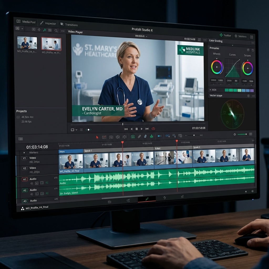Click the left color wheel
Image resolution: width=269 pixels, height=269 pixels.
pos(217,67)
